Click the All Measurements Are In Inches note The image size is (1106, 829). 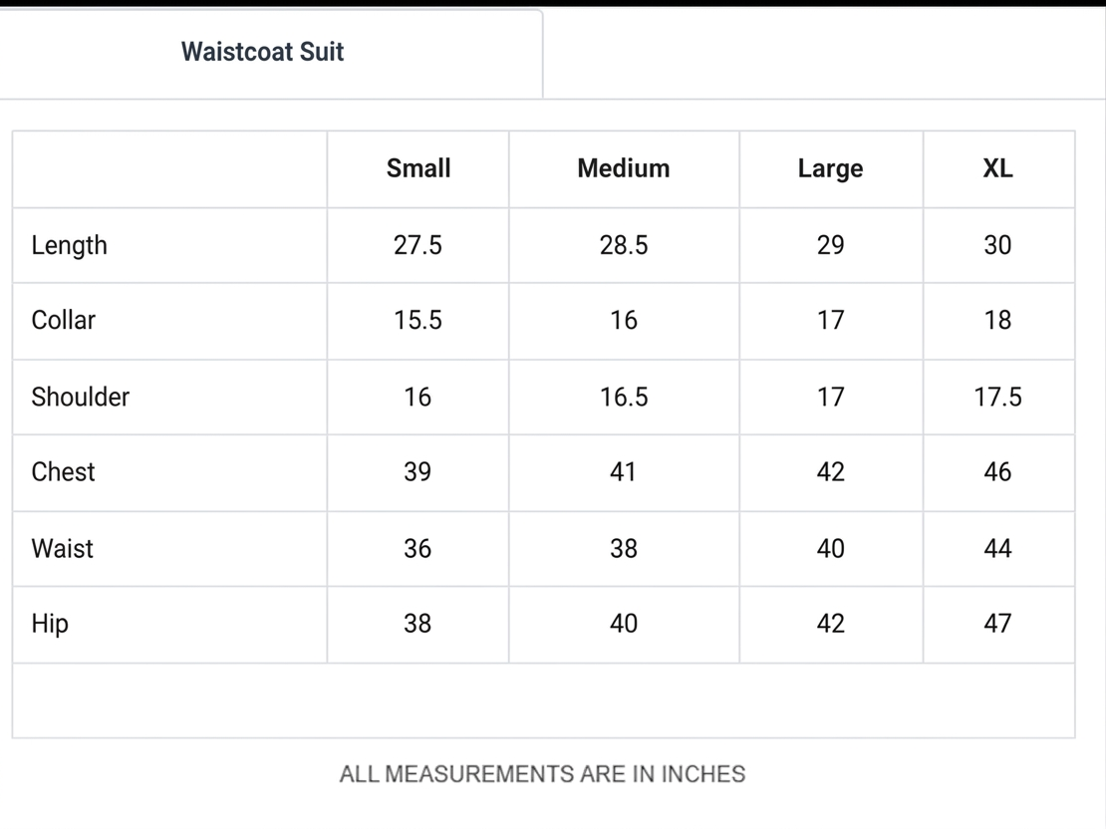pyautogui.click(x=542, y=774)
